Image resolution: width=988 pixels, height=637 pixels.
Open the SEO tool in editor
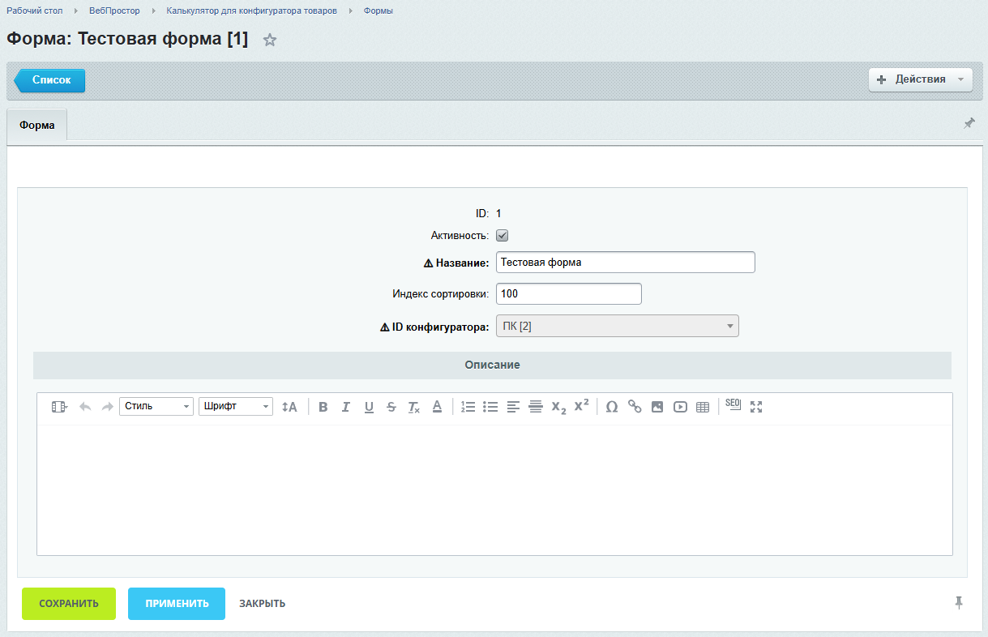pyautogui.click(x=733, y=405)
